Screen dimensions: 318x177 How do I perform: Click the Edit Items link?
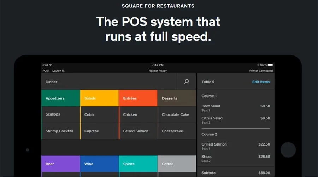click(x=261, y=82)
